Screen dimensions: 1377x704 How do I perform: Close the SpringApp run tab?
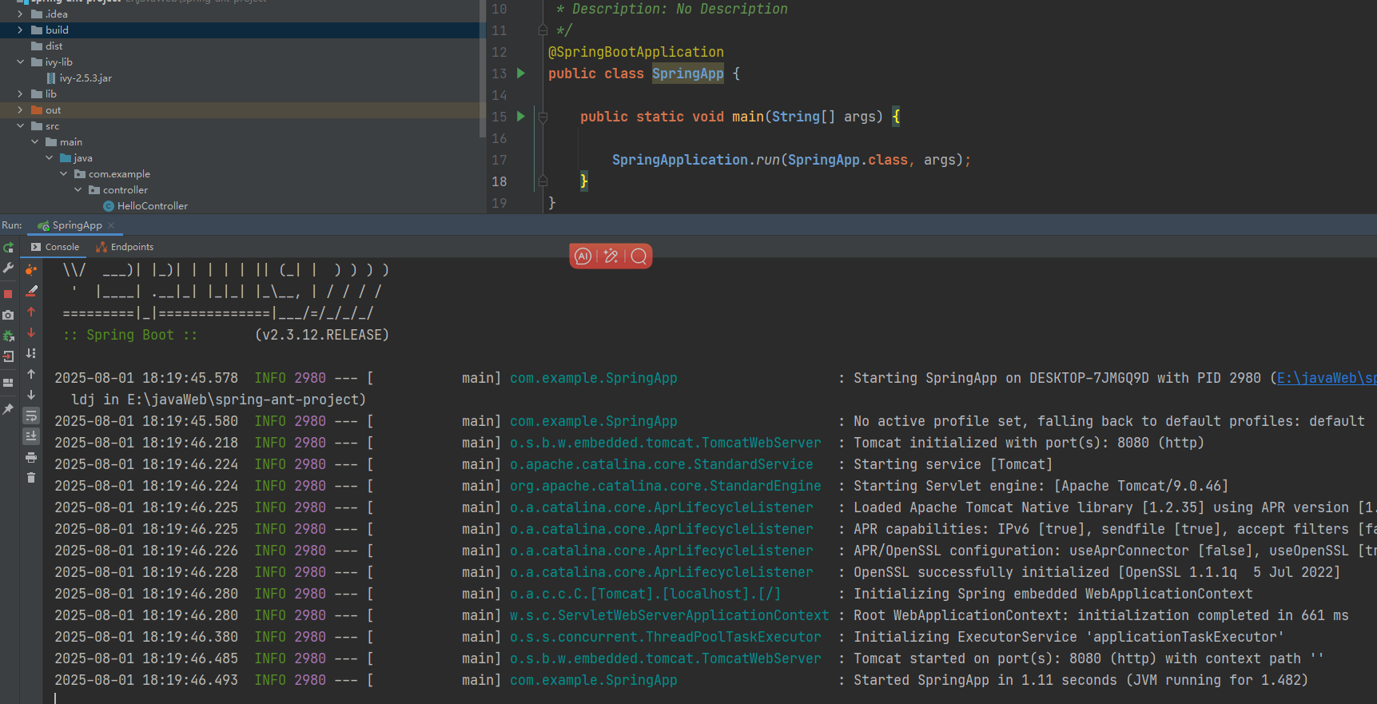[111, 225]
